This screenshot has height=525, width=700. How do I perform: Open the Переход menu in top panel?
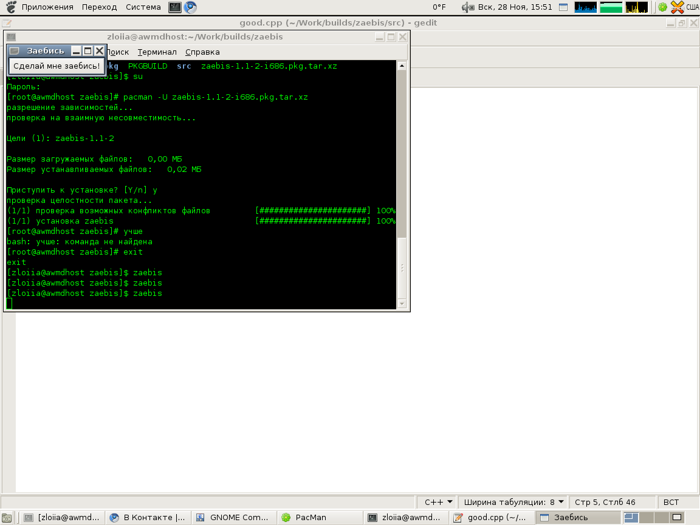point(99,7)
